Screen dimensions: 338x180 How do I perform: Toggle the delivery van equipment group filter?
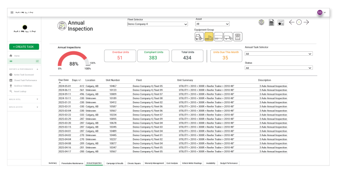pyautogui.click(x=228, y=37)
